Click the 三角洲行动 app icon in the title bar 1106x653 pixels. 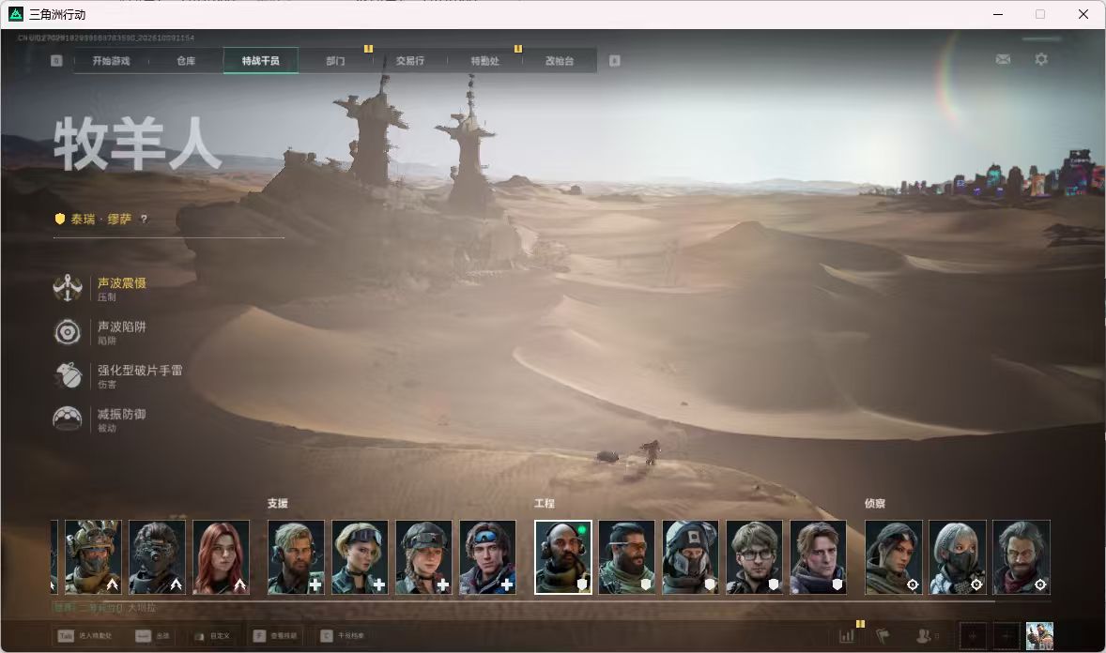pyautogui.click(x=16, y=14)
